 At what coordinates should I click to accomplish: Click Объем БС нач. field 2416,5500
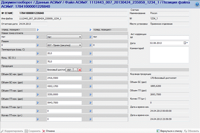64,78
